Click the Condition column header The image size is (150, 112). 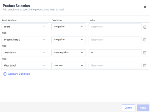57,20
